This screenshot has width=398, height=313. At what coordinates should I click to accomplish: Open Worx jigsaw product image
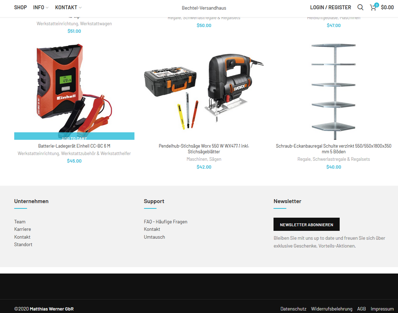[x=204, y=91]
